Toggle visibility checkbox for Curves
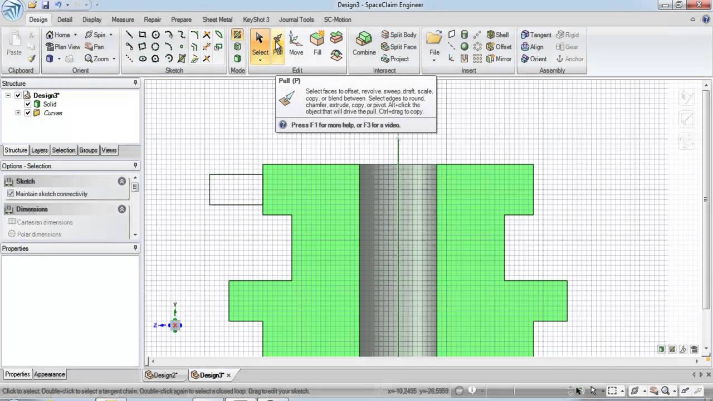 [28, 113]
